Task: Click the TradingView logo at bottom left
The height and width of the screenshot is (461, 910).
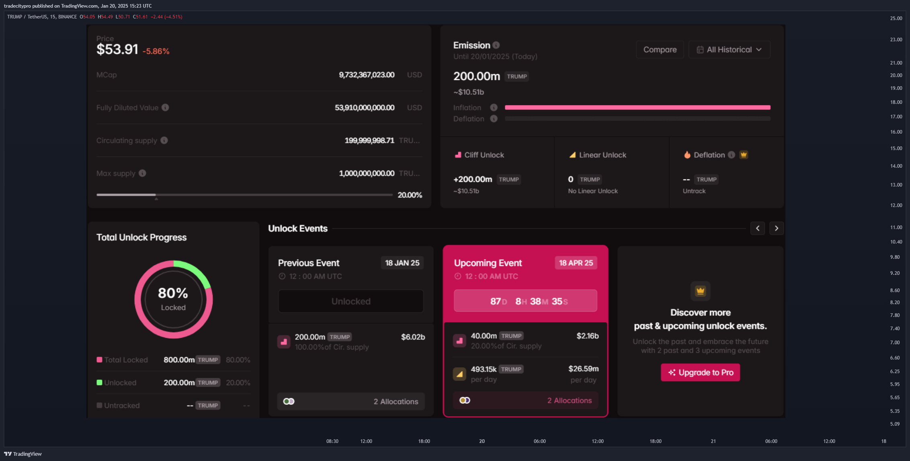Action: point(23,454)
